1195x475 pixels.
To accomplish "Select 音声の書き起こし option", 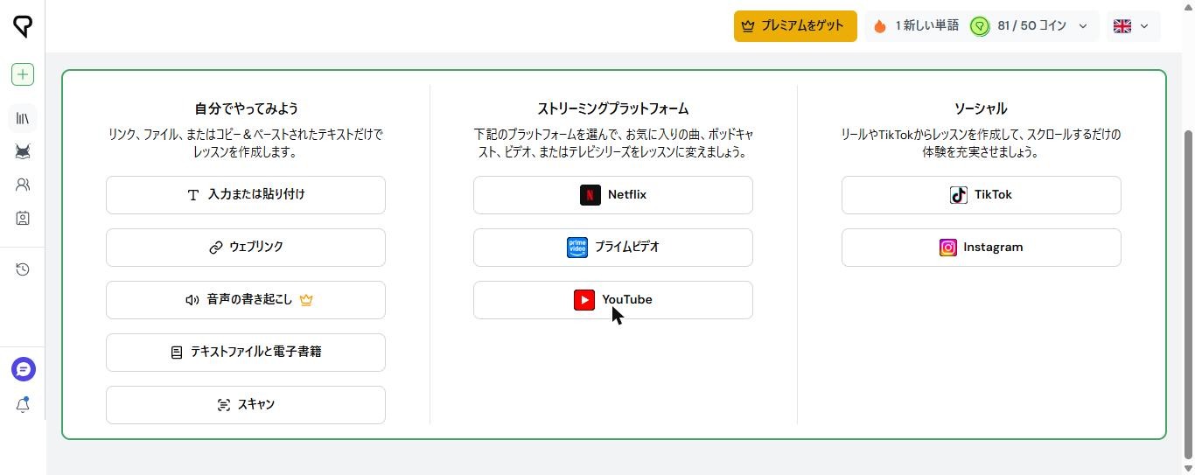I will tap(246, 300).
